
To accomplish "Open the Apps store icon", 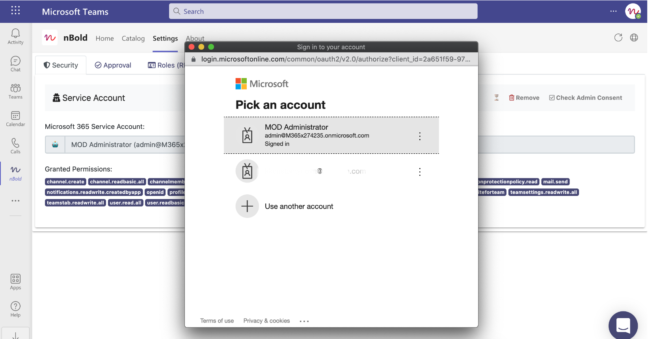I will (15, 282).
